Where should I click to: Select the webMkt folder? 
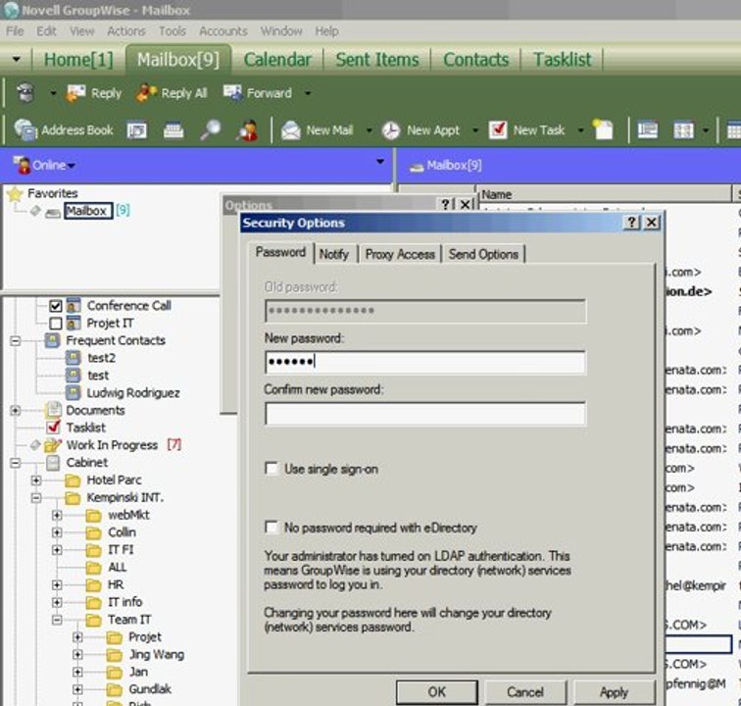click(x=128, y=515)
